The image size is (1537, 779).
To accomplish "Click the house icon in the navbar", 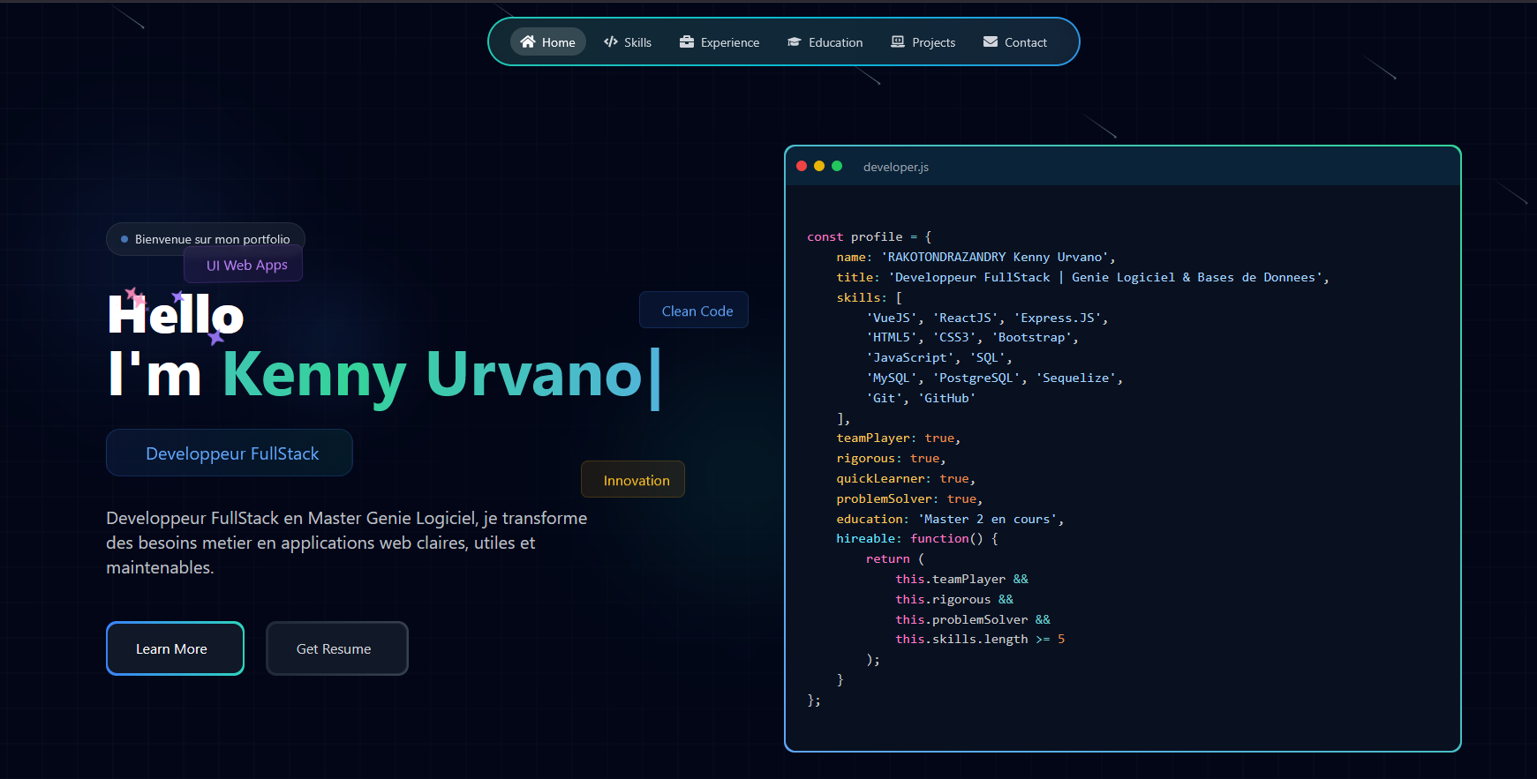I will [x=528, y=41].
